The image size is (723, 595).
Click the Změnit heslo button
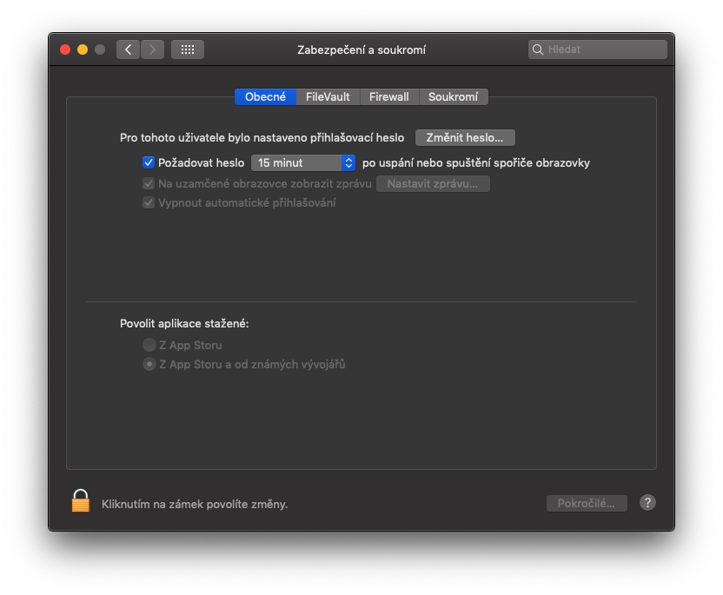[465, 138]
